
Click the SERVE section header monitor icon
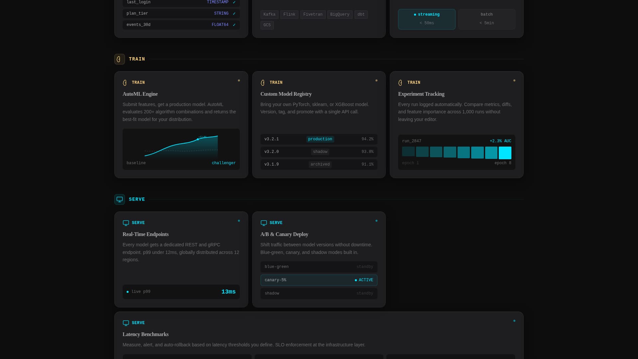click(120, 199)
